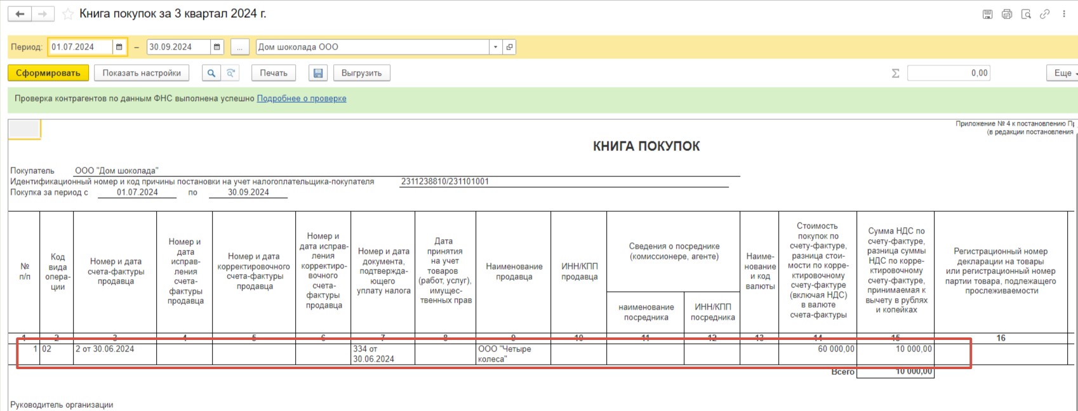Viewport: 1078px width, 411px height.
Task: Click the № п/п column header
Action: click(24, 272)
